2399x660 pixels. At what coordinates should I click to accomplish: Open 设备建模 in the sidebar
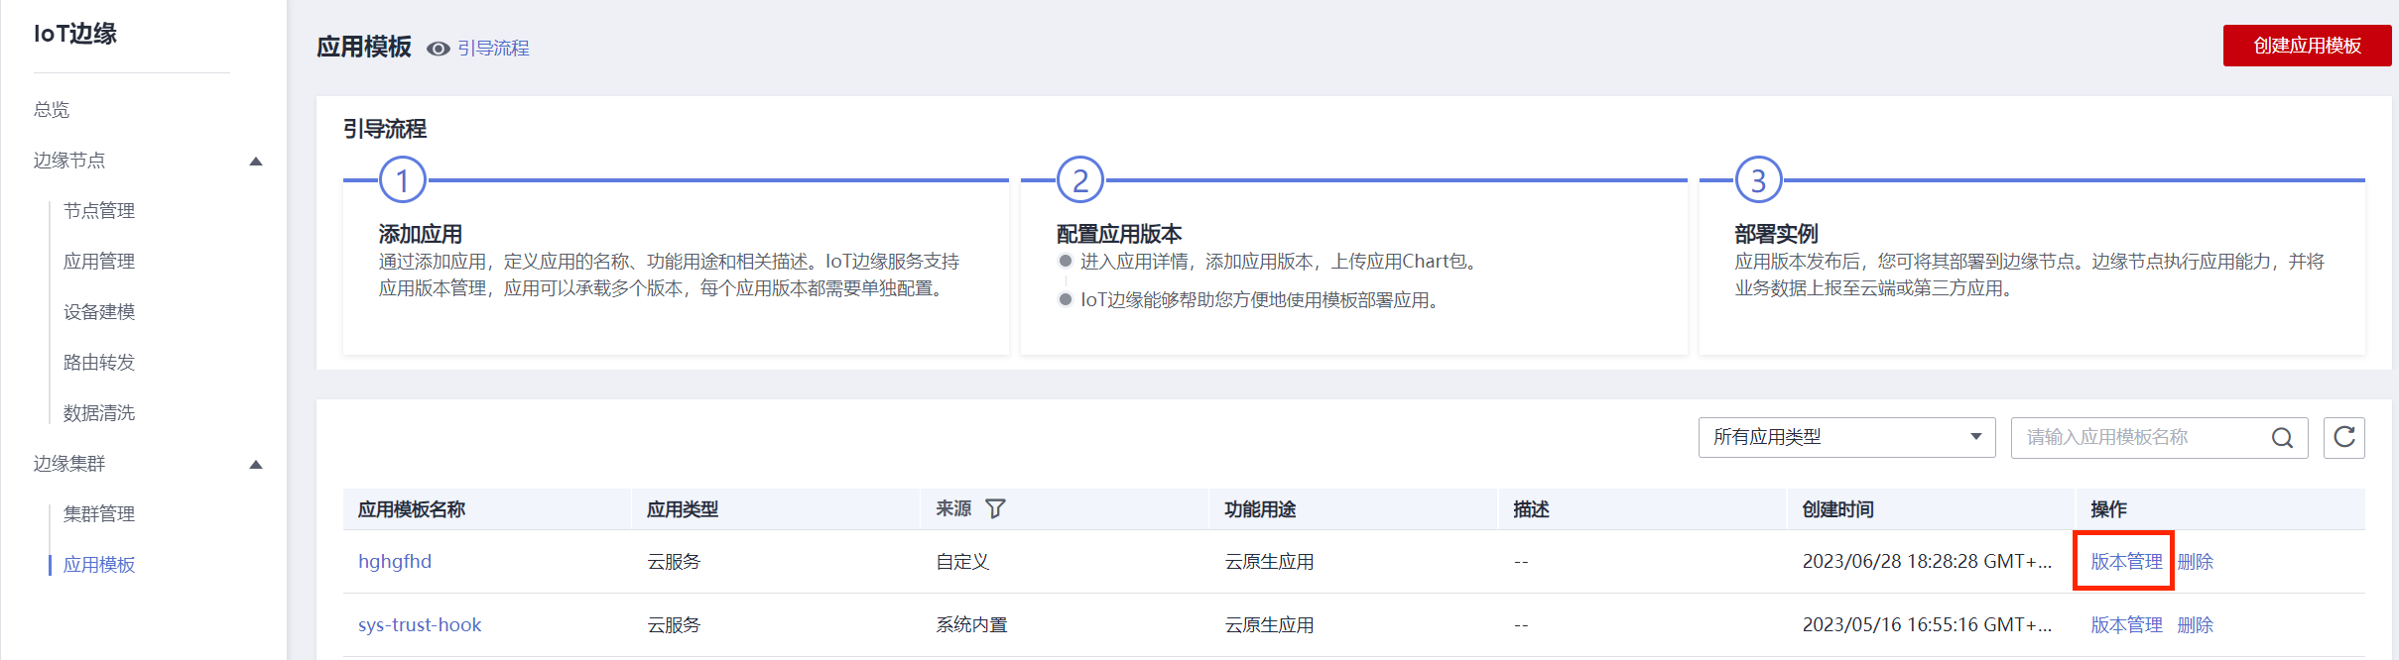coord(99,311)
